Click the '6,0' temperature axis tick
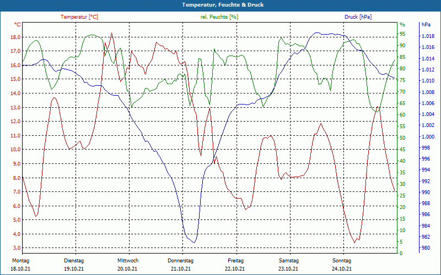The height and width of the screenshot is (275, 441). pyautogui.click(x=17, y=206)
